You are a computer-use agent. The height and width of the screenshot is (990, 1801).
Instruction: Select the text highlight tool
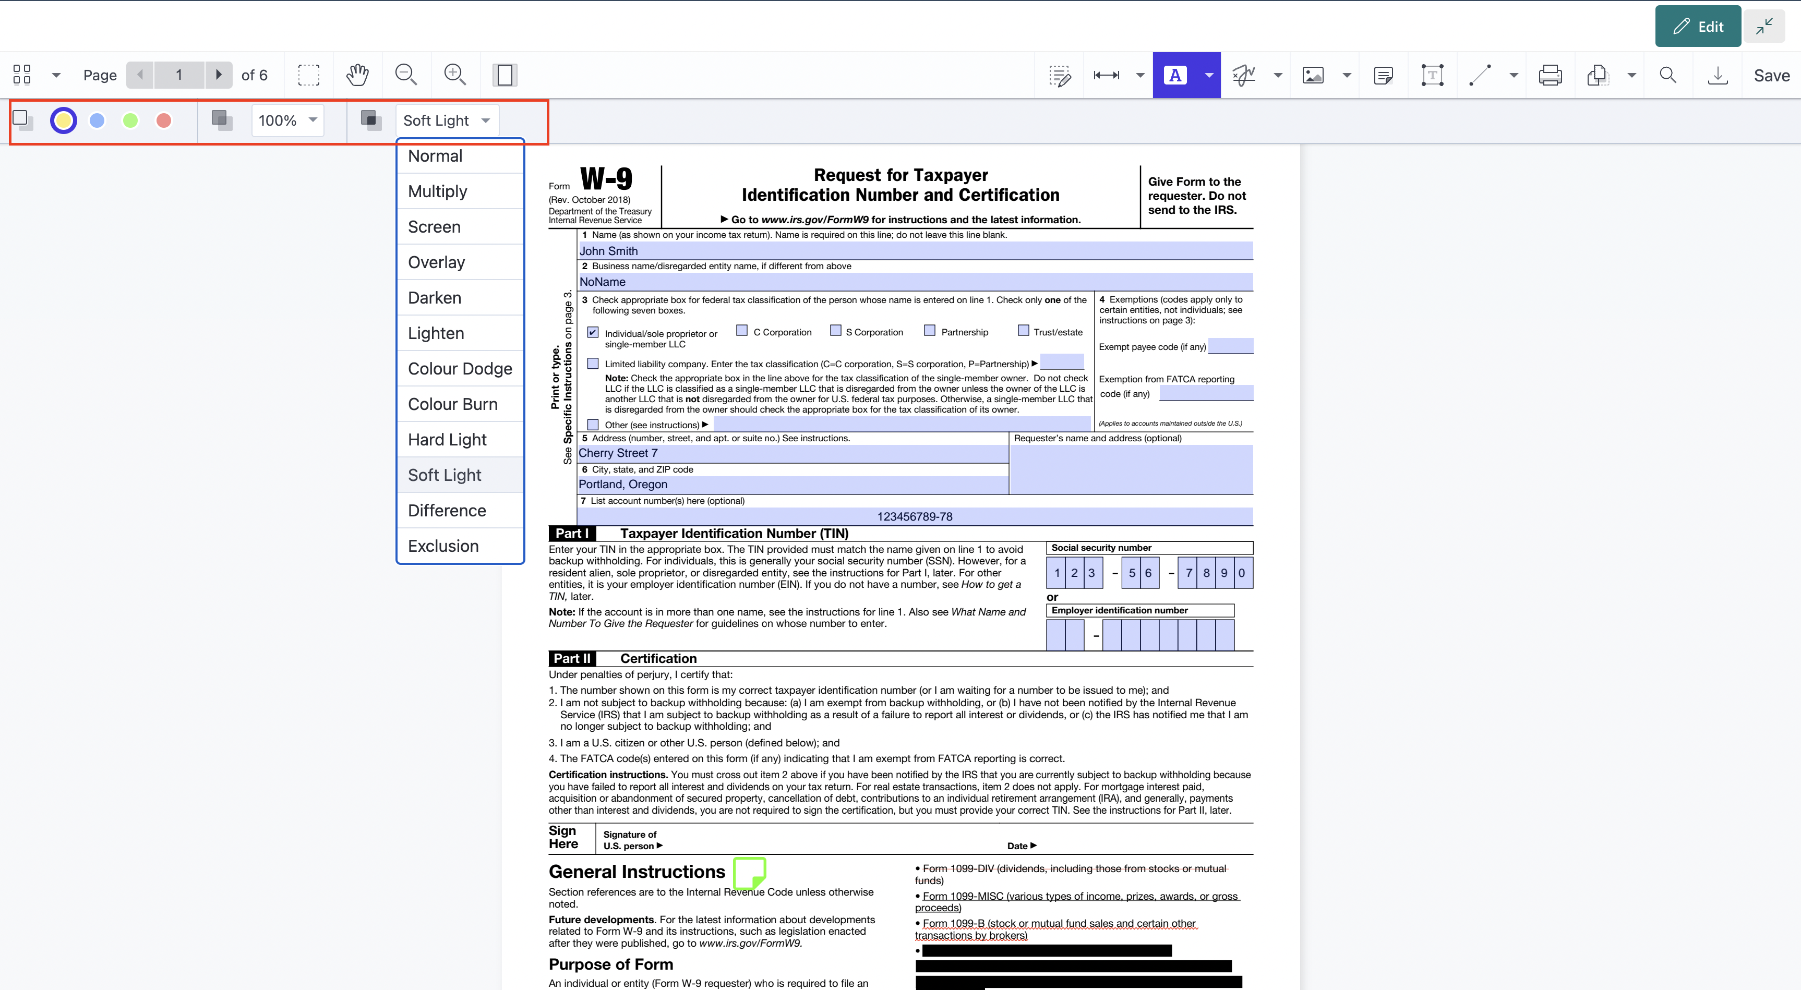pos(1175,74)
